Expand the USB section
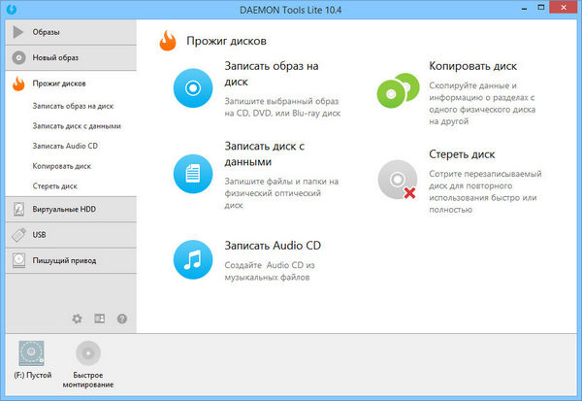The width and height of the screenshot is (582, 401). 68,234
